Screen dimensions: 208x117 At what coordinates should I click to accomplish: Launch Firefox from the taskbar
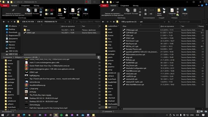19,115
